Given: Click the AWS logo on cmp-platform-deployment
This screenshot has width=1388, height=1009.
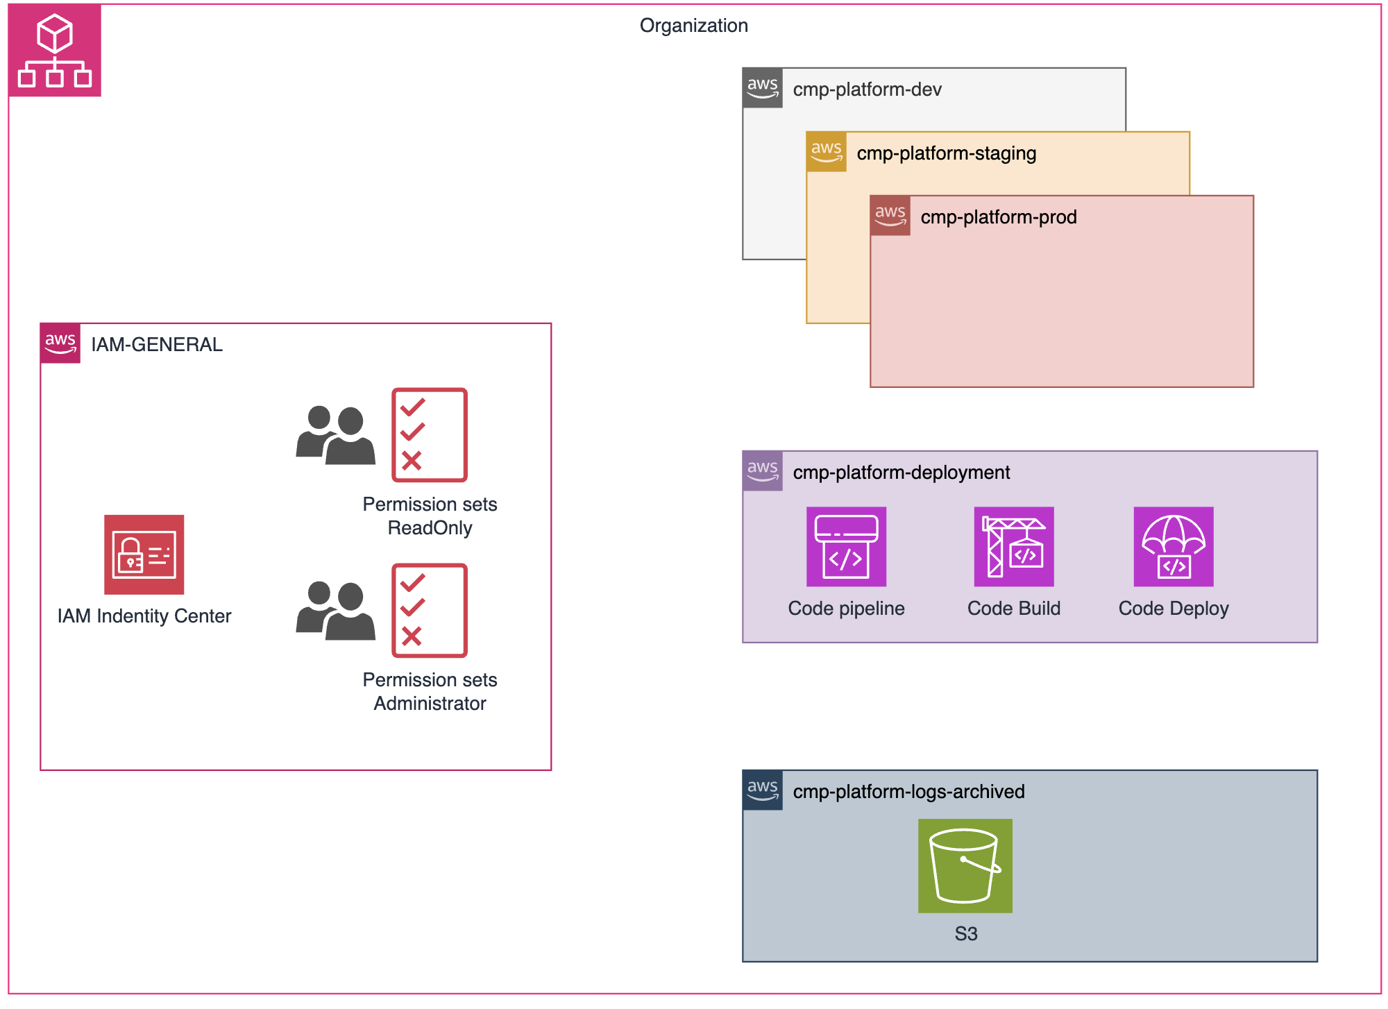Looking at the screenshot, I should point(762,471).
